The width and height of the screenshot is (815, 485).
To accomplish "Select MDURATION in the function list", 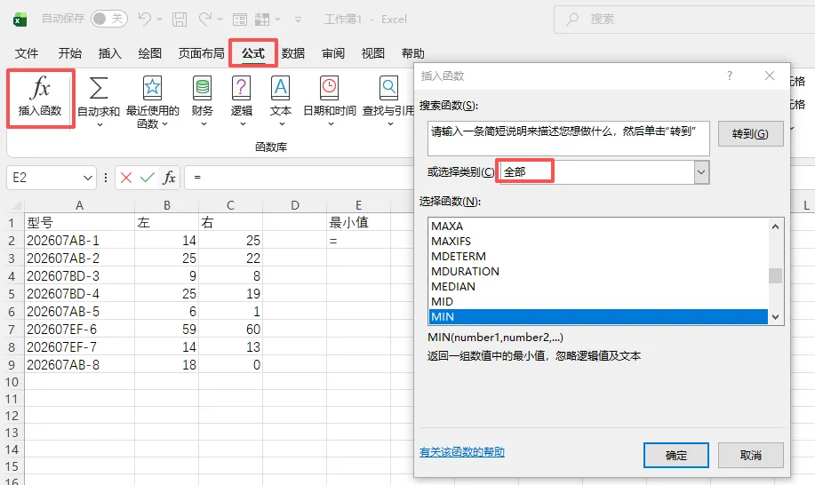I will (x=598, y=272).
